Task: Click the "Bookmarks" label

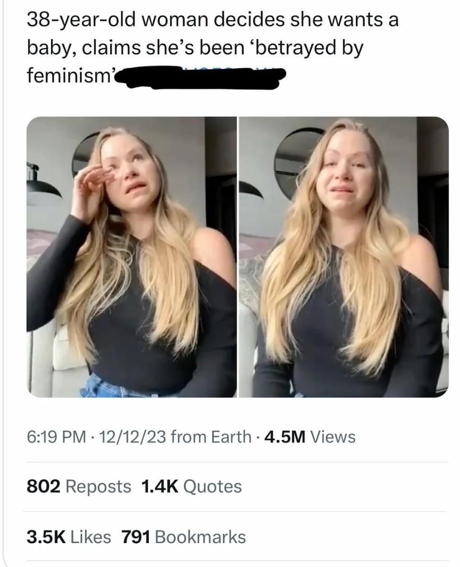Action: click(x=200, y=536)
